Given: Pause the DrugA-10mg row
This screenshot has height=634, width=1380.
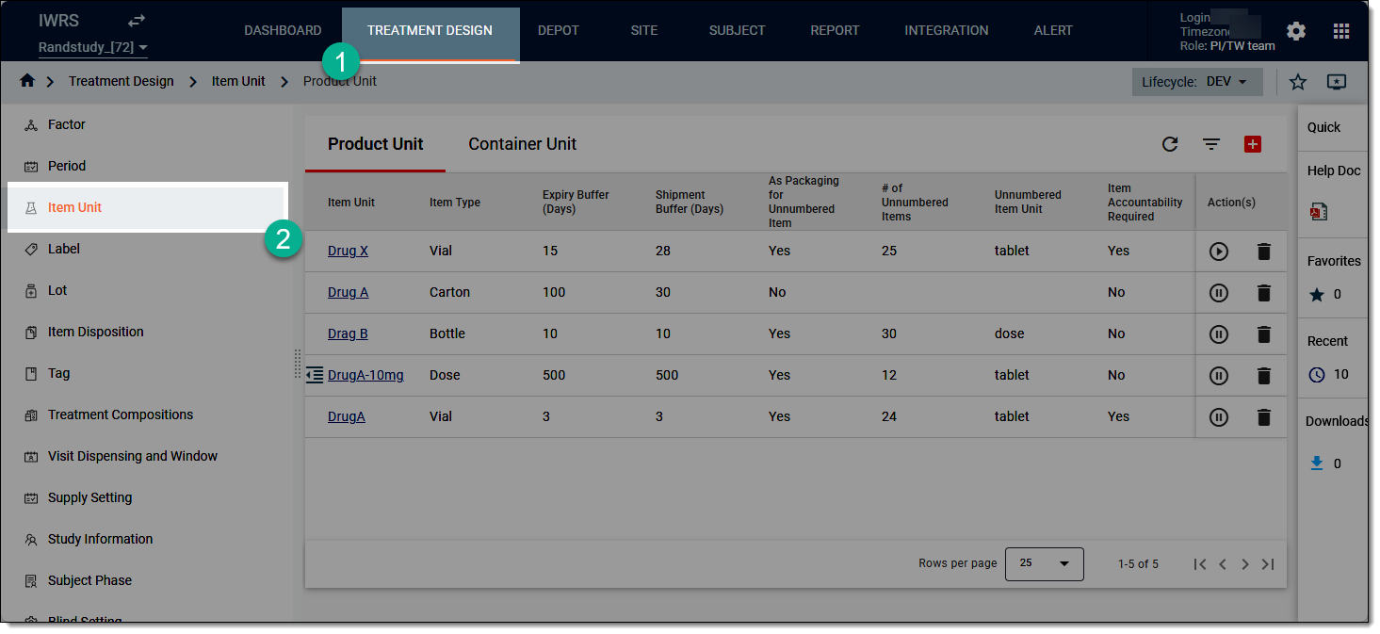Looking at the screenshot, I should (1219, 376).
